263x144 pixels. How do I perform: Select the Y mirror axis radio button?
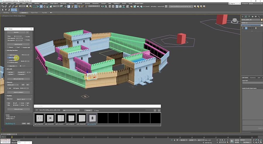click(x=23, y=66)
